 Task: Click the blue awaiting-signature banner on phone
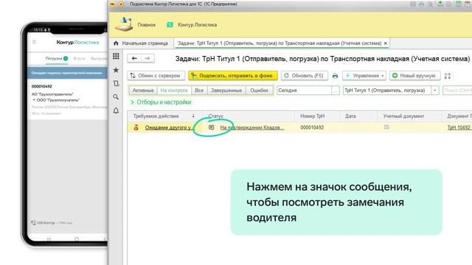coord(67,73)
